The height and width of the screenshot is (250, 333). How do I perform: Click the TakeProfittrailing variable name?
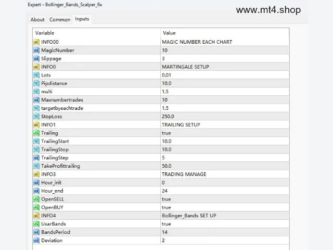pos(60,166)
